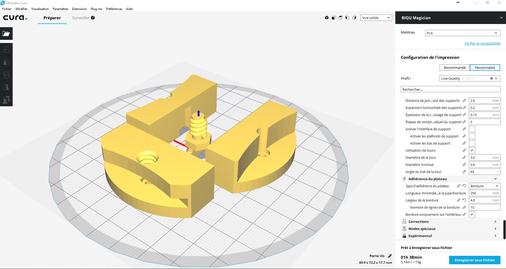This screenshot has height=269, width=506.
Task: Open the Fichier menu
Action: pyautogui.click(x=7, y=9)
